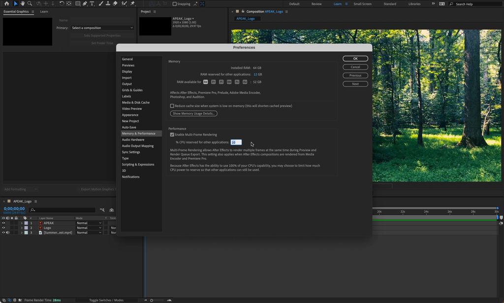Switch to the Learn workspace tab
The height and width of the screenshot is (303, 504).
pyautogui.click(x=338, y=3)
